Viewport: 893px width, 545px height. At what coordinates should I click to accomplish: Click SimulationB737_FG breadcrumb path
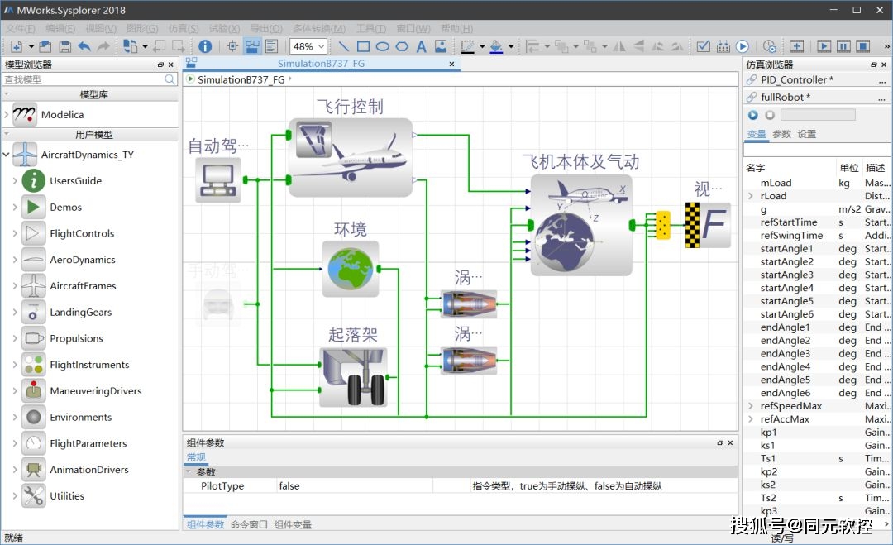pos(241,79)
